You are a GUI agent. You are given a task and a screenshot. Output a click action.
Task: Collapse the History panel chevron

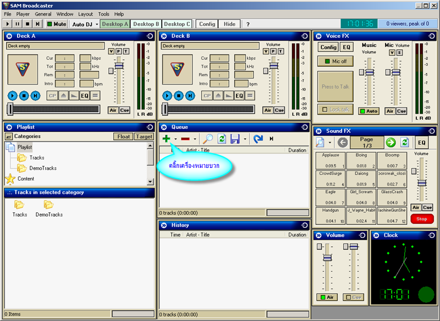(x=164, y=226)
